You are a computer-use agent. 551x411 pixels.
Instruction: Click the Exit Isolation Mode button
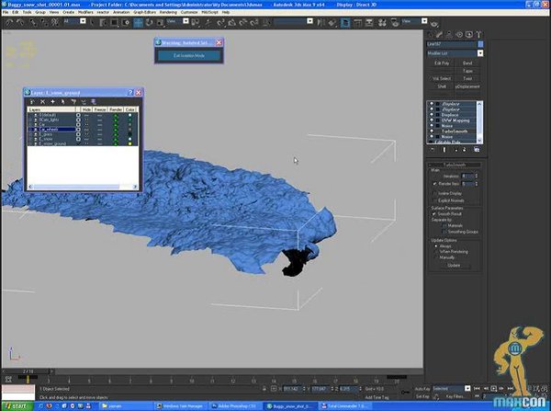coord(189,55)
